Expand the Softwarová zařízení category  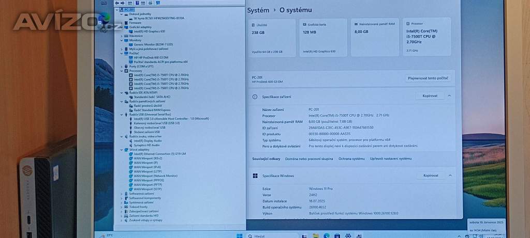pos(122,194)
